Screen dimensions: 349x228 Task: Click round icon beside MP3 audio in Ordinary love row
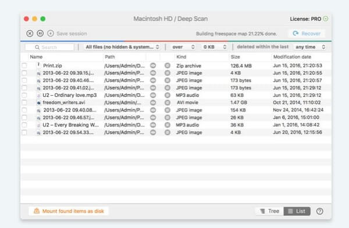168,95
